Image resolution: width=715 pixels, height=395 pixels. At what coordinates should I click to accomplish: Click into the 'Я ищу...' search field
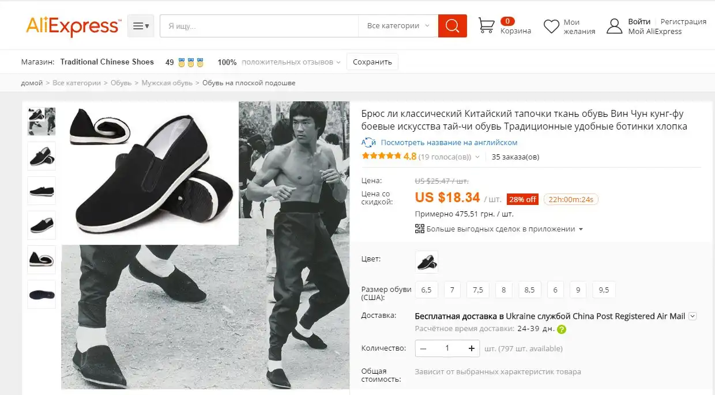coord(259,26)
